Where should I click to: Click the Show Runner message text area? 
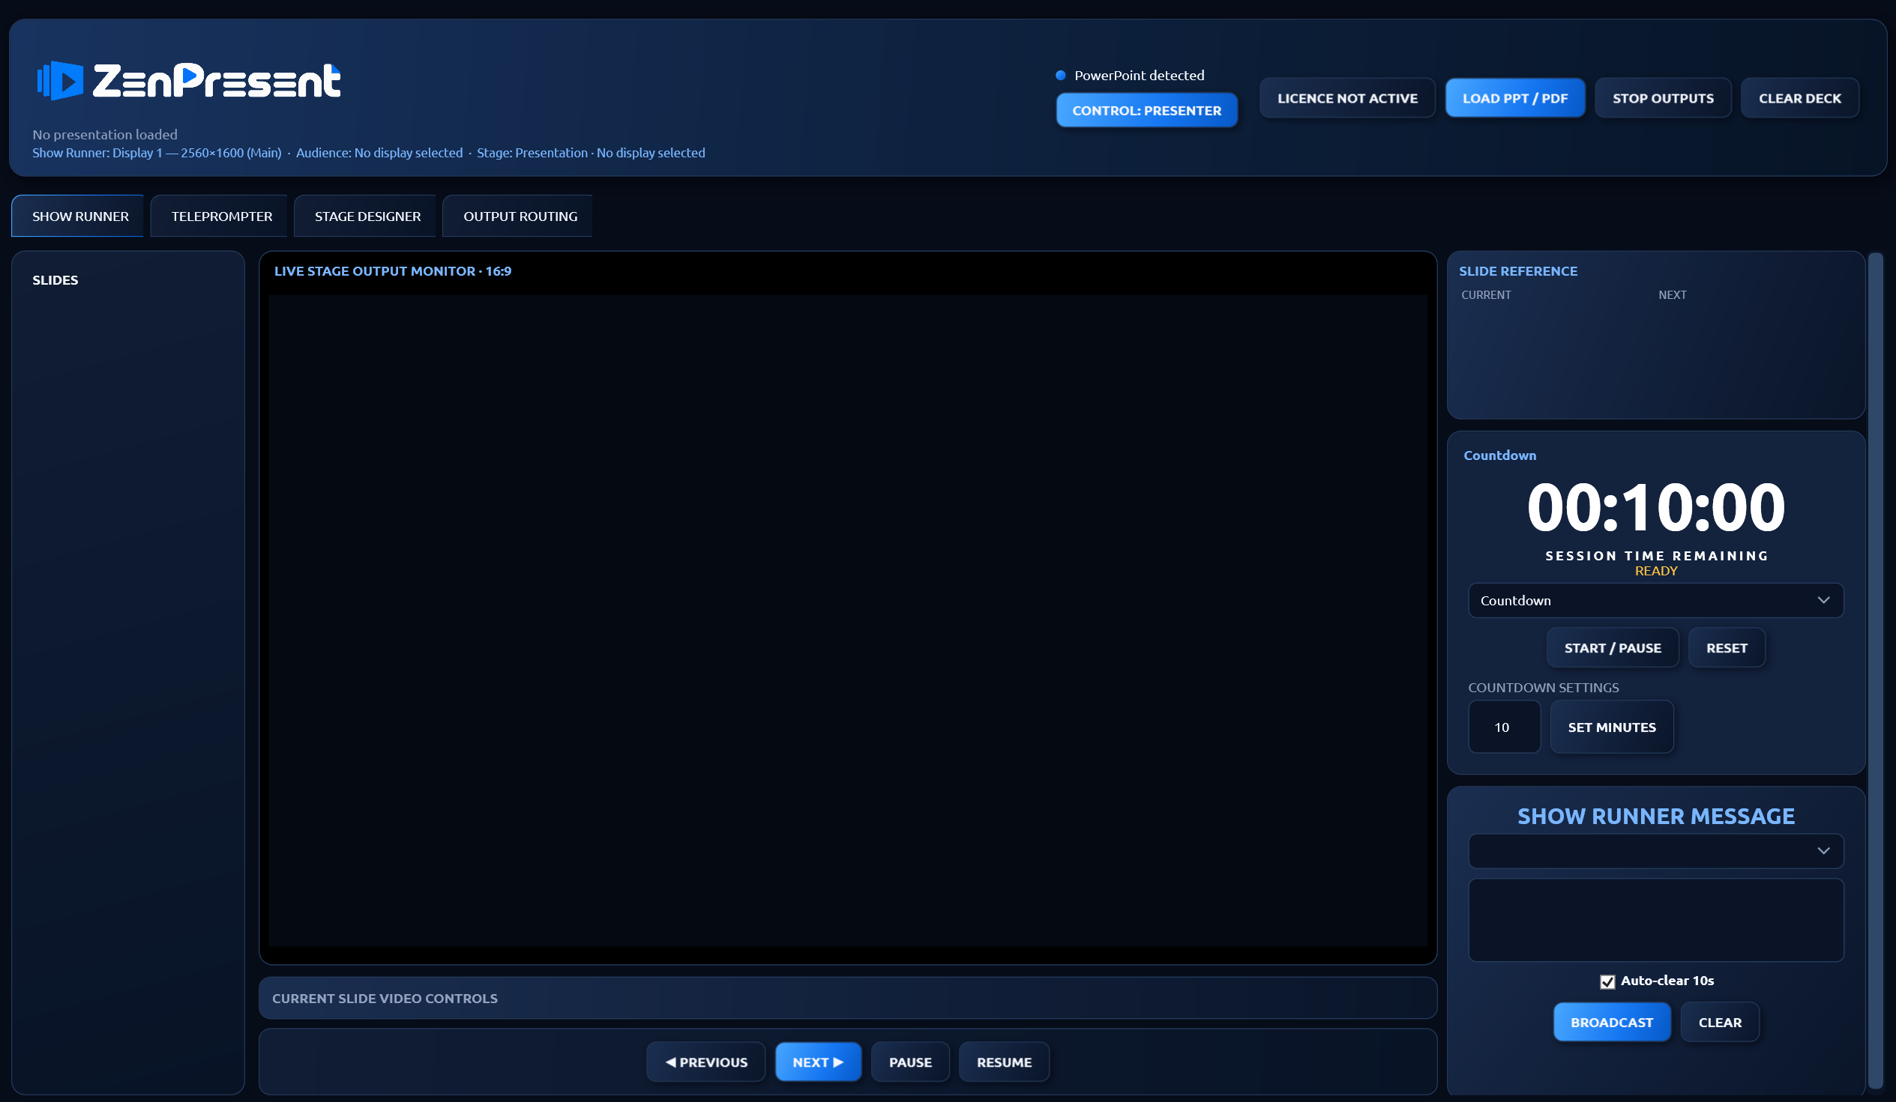tap(1655, 920)
